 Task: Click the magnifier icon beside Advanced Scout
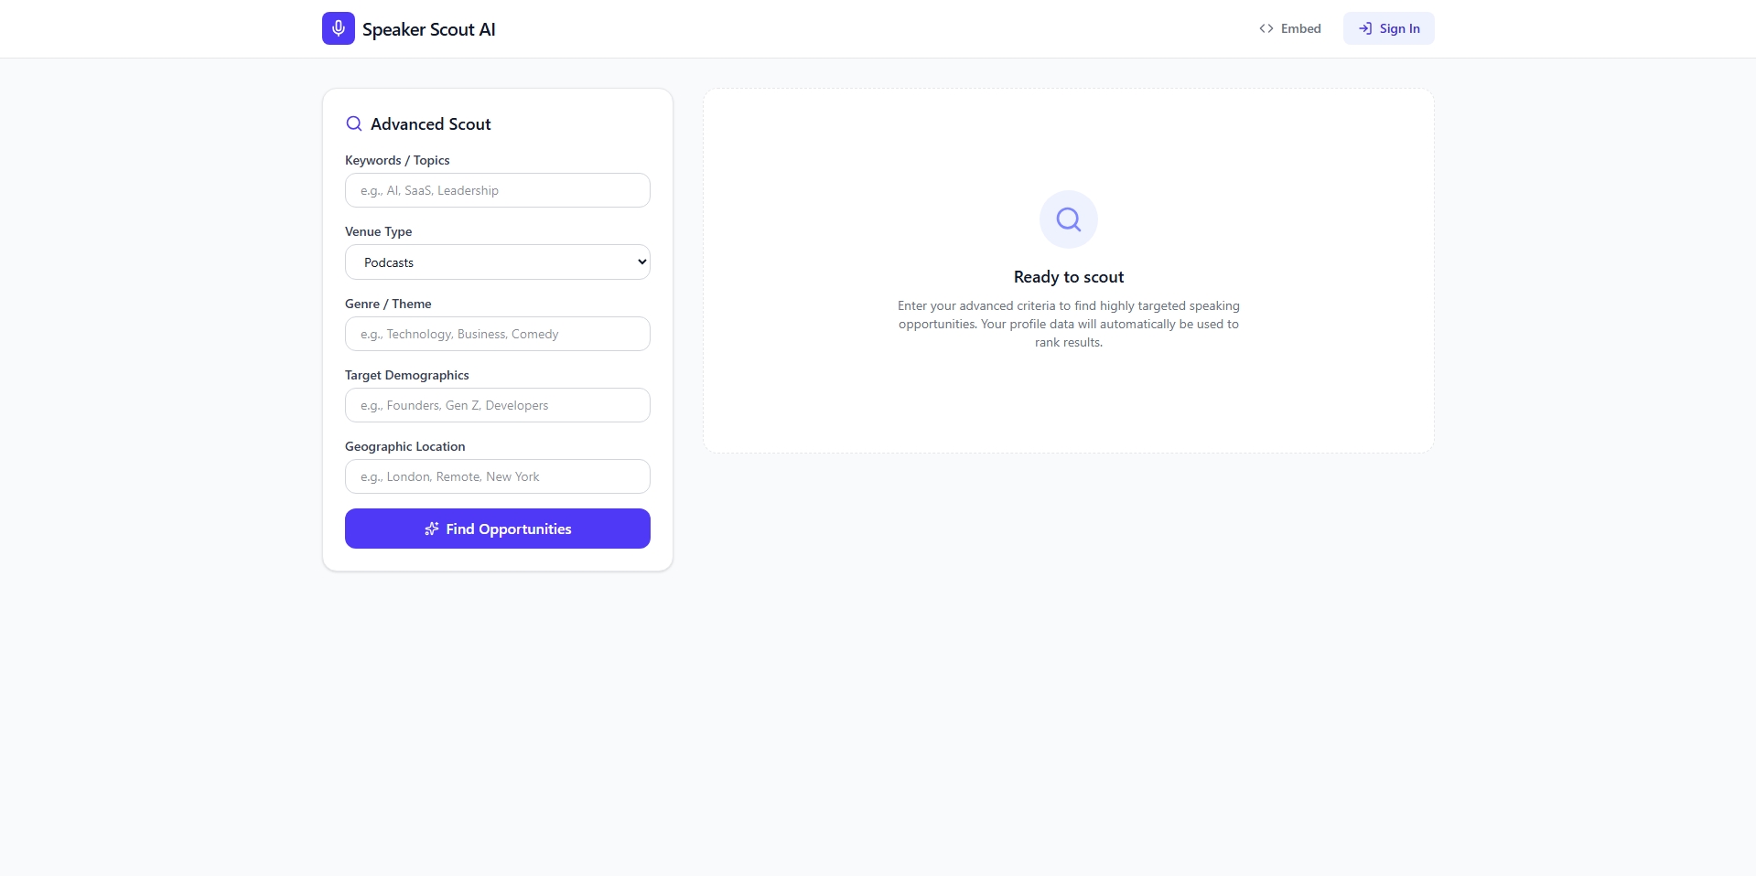click(354, 124)
